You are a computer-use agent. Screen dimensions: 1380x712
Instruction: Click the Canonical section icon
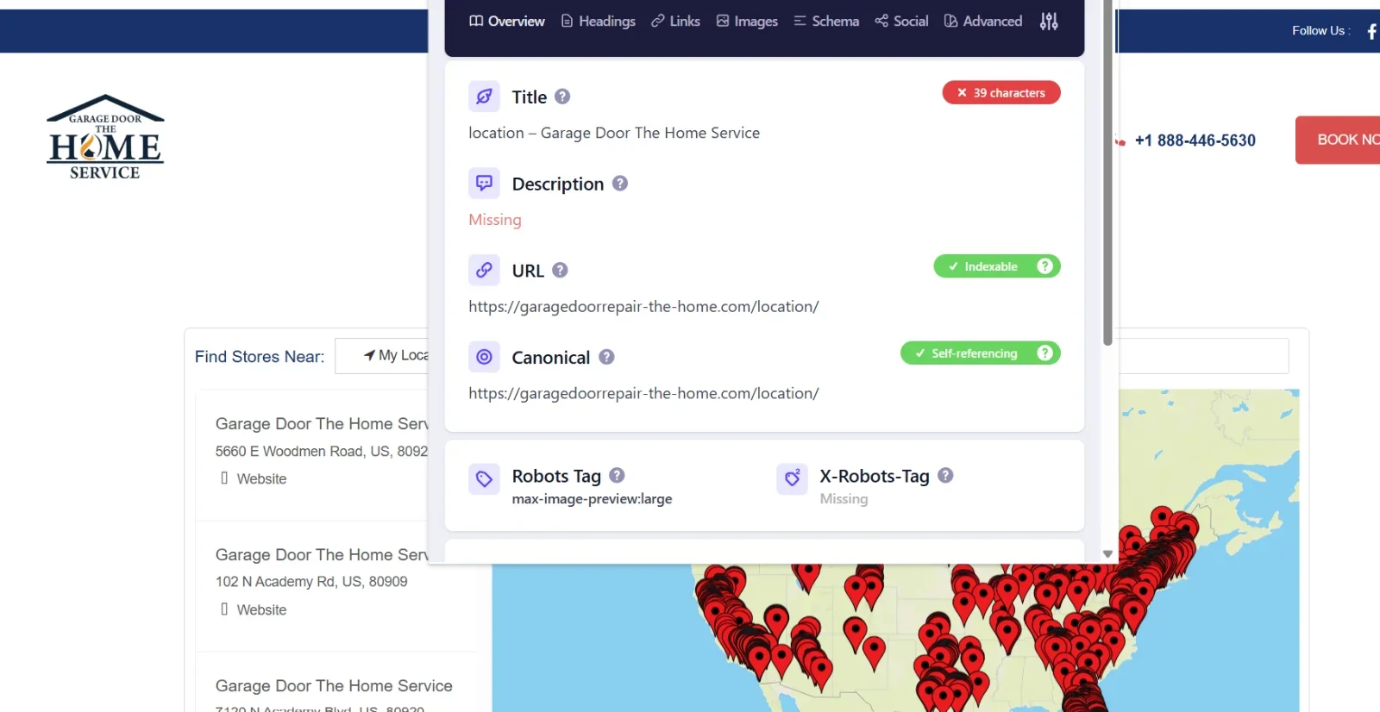tap(484, 356)
